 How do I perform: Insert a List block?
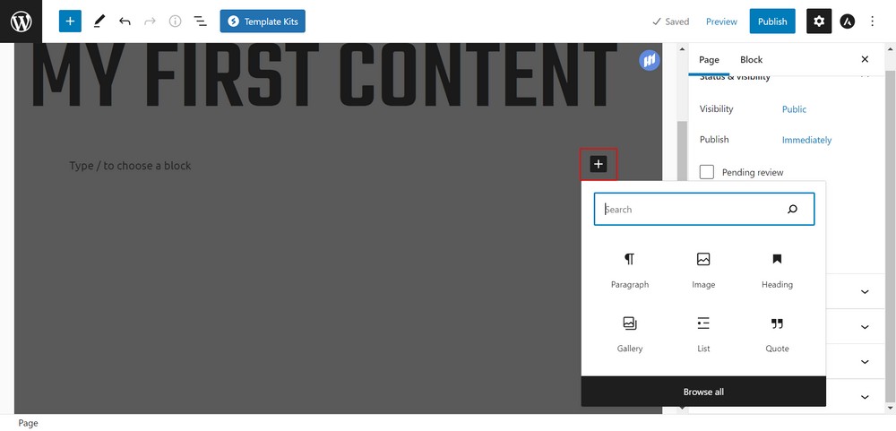pyautogui.click(x=703, y=335)
